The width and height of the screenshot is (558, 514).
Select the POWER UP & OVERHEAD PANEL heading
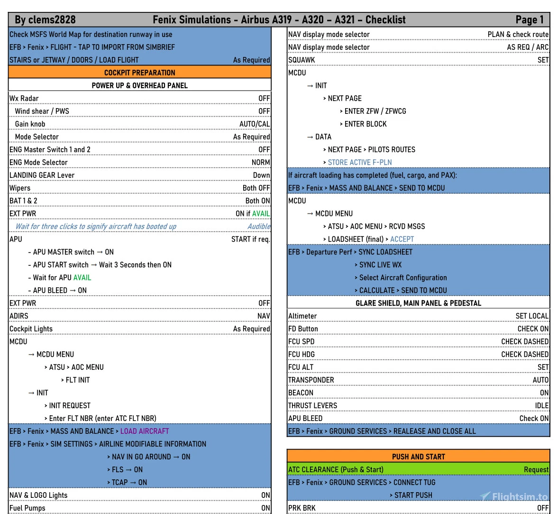pos(140,85)
